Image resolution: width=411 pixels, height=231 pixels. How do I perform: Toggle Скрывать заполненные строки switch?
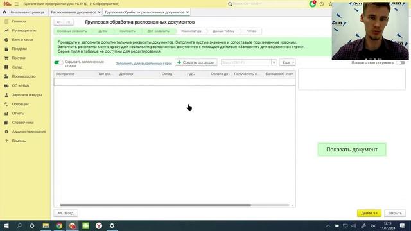[x=58, y=62]
